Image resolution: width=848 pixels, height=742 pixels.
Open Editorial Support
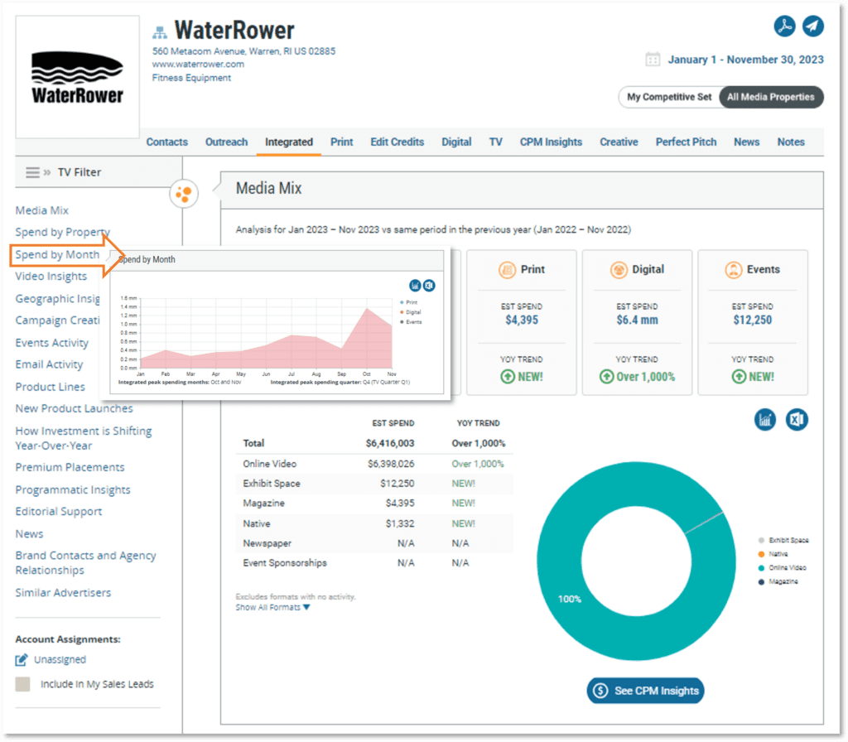pyautogui.click(x=59, y=512)
